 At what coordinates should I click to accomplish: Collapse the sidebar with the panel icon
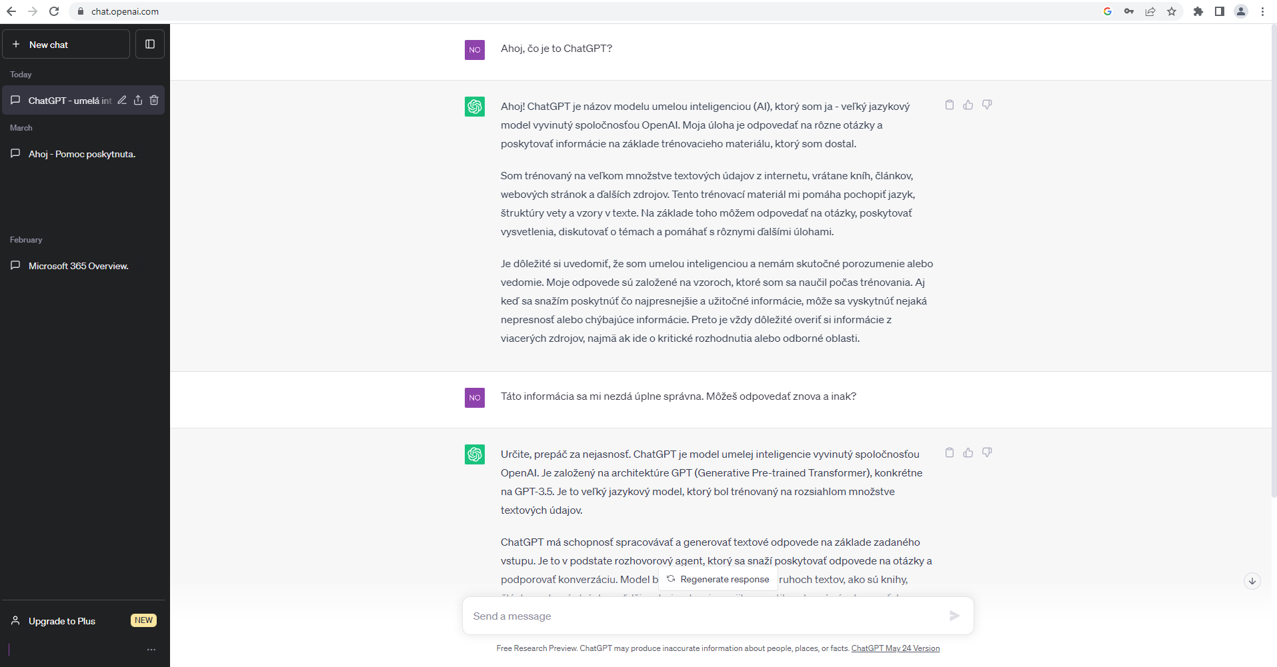150,45
